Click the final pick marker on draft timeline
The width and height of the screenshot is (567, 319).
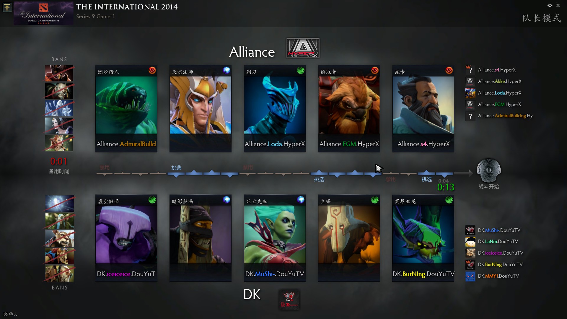[x=444, y=174]
